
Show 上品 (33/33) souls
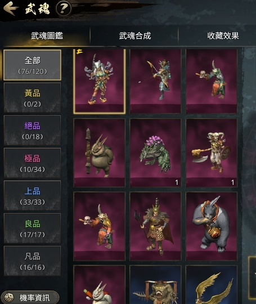click(33, 196)
